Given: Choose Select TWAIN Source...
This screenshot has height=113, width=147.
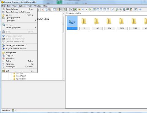Looking at the screenshot, I should point(19,46).
